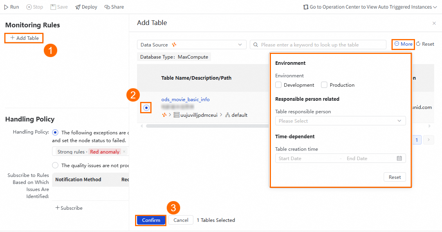Click the Share toolbar button
Viewport: 442px width, 232px height.
pyautogui.click(x=114, y=7)
